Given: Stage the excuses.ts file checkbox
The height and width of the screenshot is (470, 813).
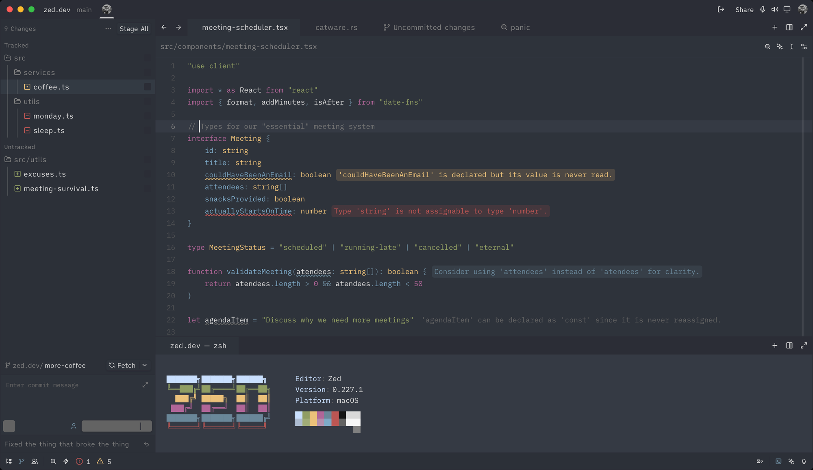Looking at the screenshot, I should (148, 174).
